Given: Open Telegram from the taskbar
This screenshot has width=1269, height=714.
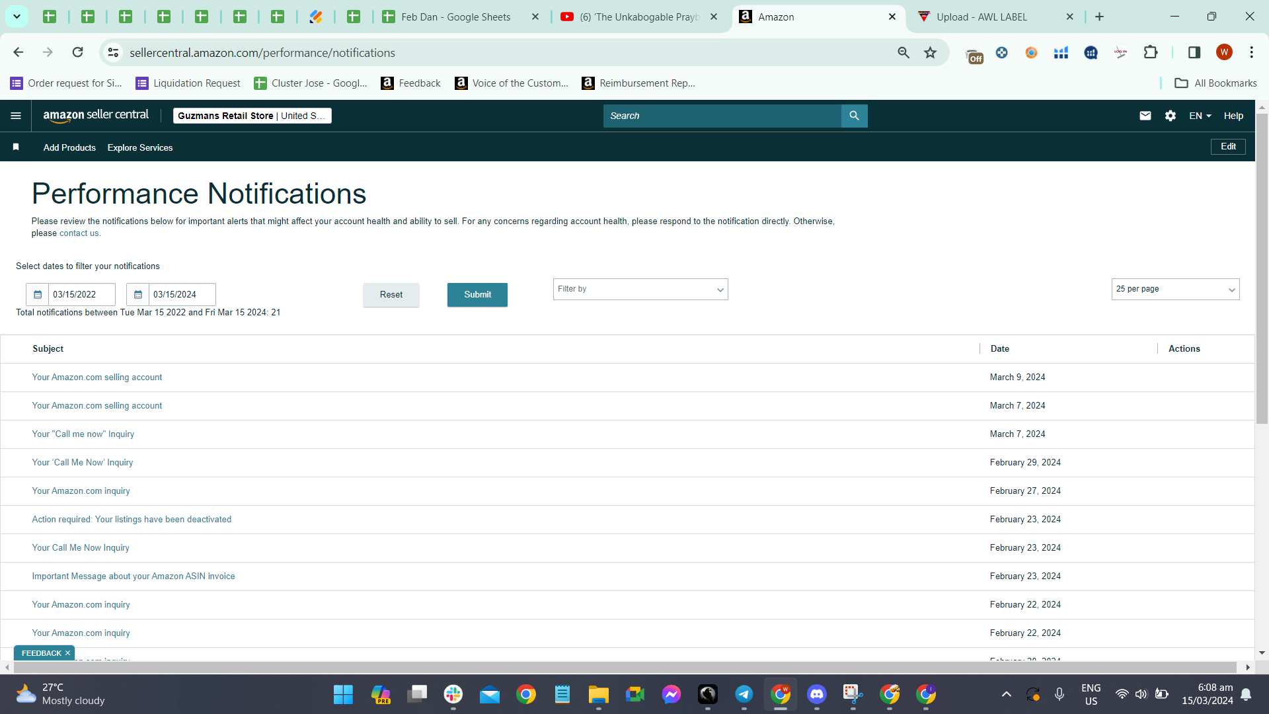Looking at the screenshot, I should 744,695.
